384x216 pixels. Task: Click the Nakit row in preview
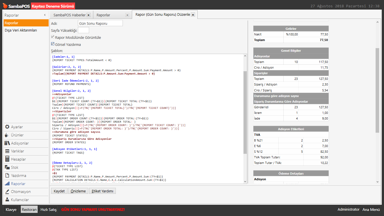pyautogui.click(x=291, y=34)
